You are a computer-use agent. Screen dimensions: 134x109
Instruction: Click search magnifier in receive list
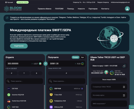point(50,81)
